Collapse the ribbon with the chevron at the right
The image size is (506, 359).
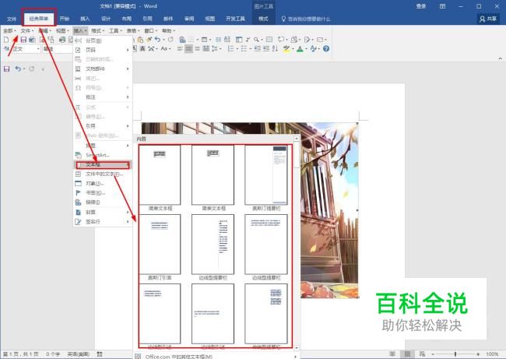[x=501, y=58]
